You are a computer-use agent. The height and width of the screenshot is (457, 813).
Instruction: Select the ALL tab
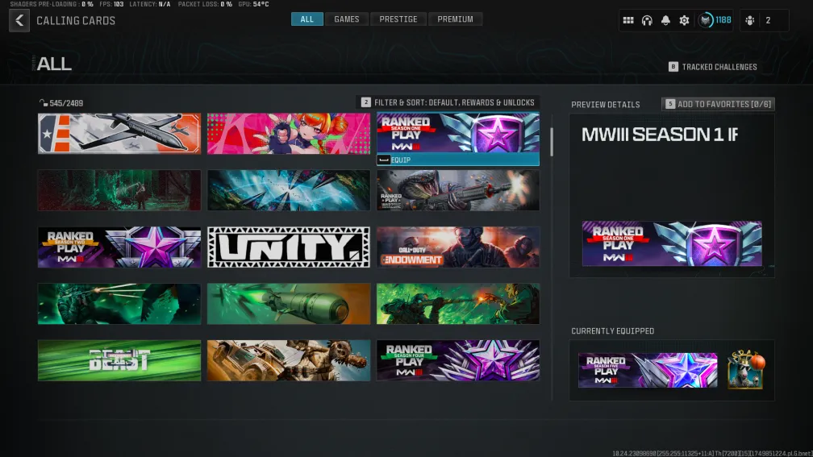(307, 19)
